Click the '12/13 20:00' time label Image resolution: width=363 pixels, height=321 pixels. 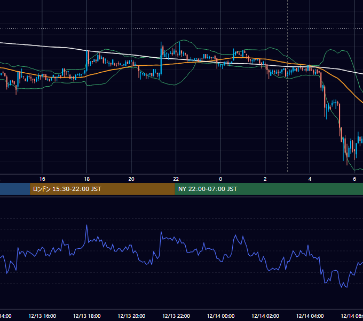point(131,316)
